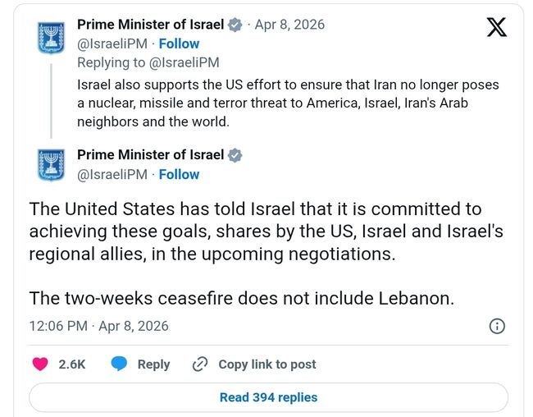This screenshot has height=417, width=533.
Task: Click verified badge on main tweet
Action: point(235,155)
